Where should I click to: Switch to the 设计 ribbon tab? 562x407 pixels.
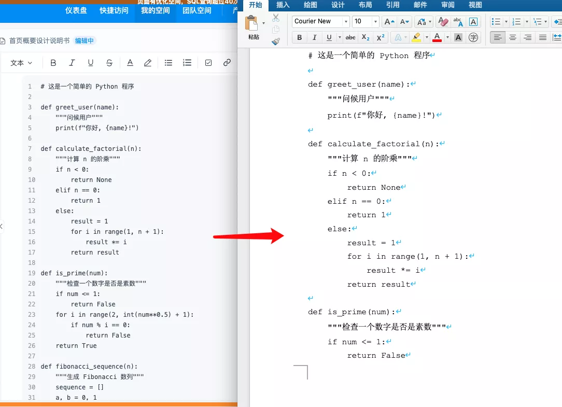click(338, 5)
